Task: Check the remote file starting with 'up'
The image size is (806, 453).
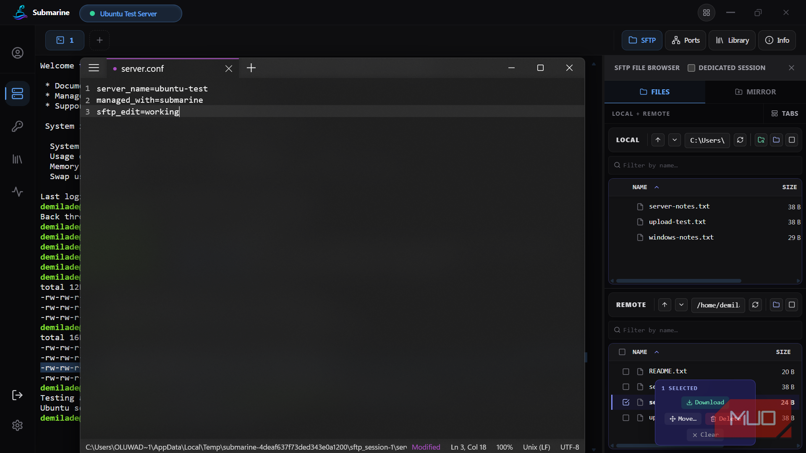Action: click(626, 418)
